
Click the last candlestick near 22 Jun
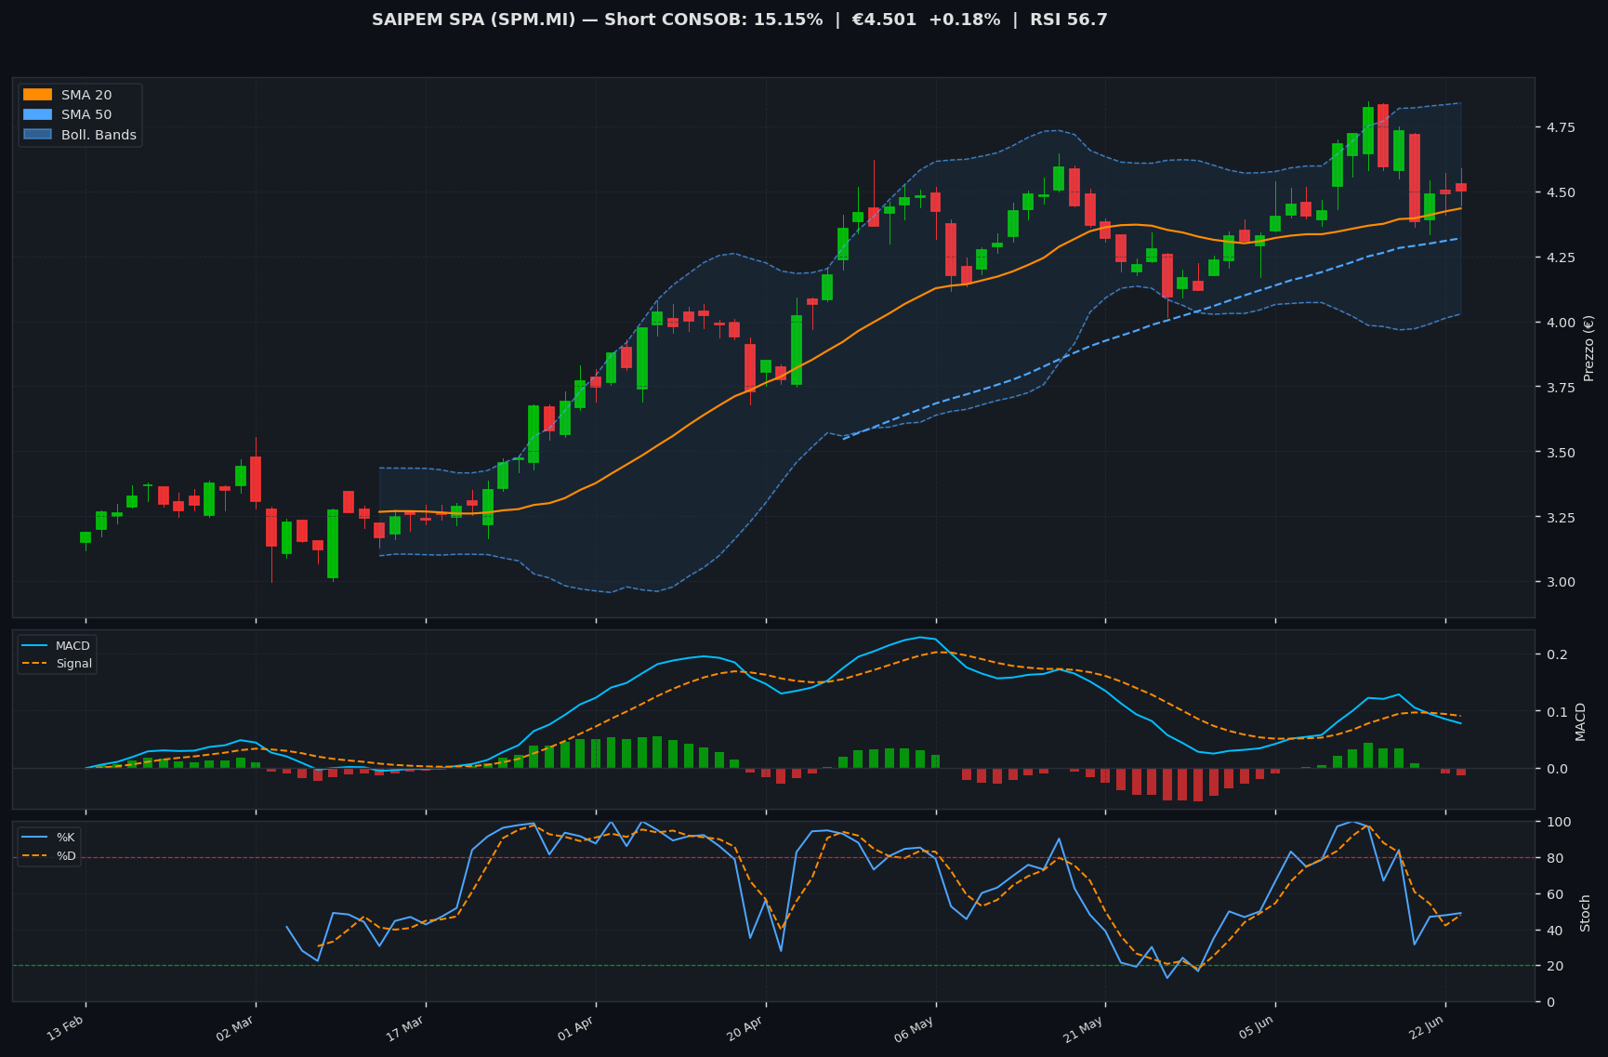click(1461, 187)
